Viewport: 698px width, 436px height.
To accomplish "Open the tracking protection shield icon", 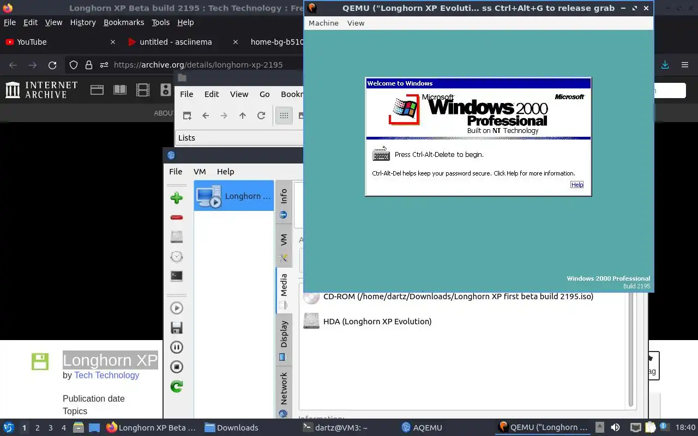I will click(x=74, y=65).
